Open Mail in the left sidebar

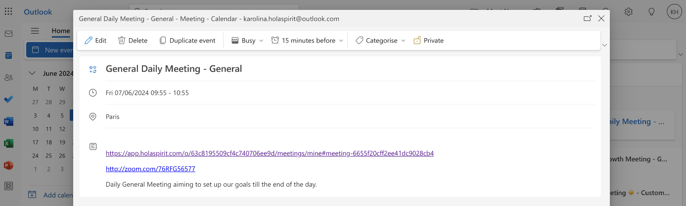pos(8,34)
